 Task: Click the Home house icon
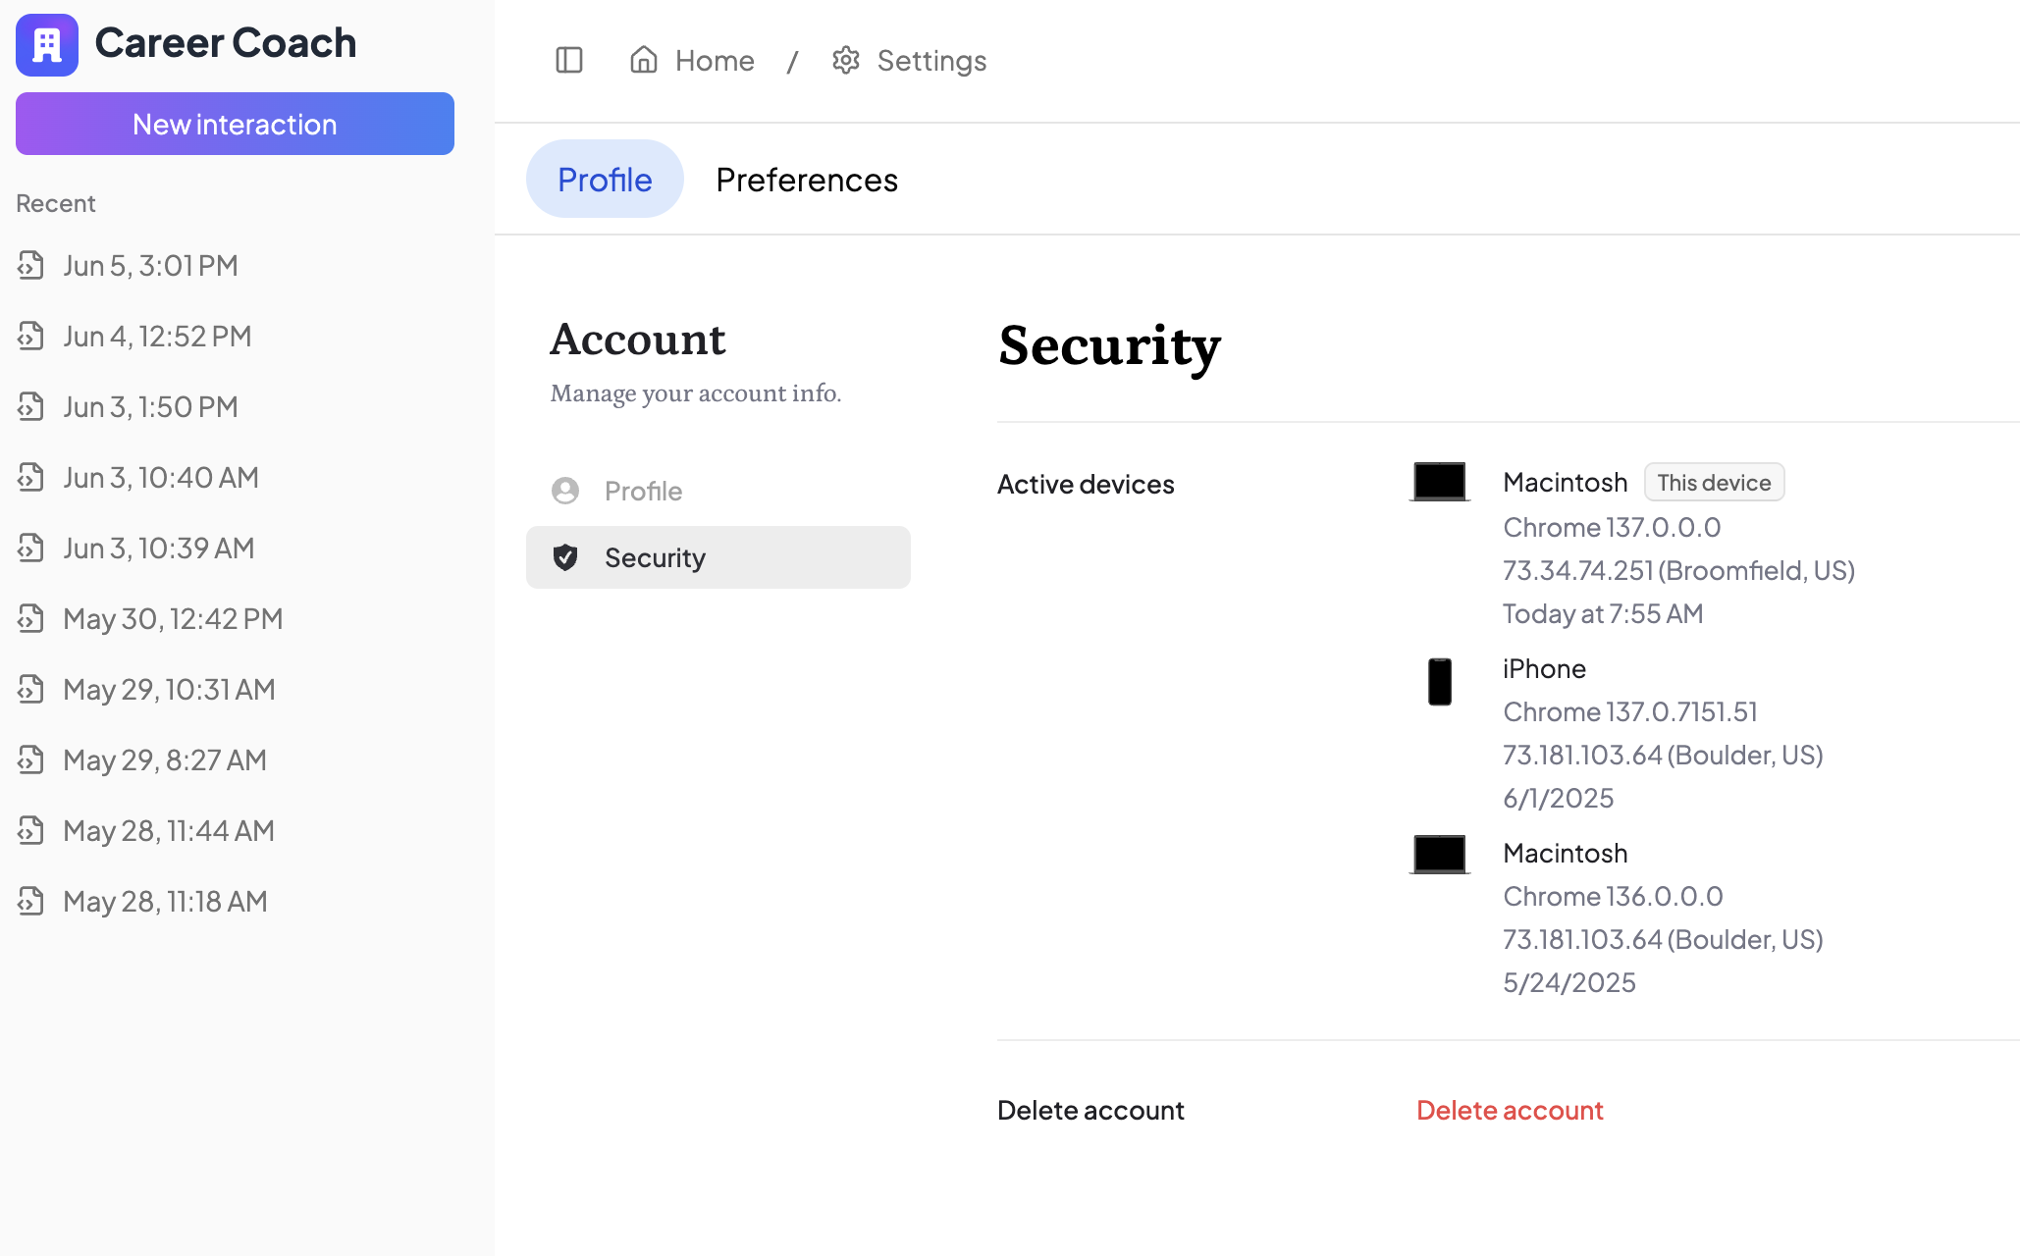(x=643, y=60)
